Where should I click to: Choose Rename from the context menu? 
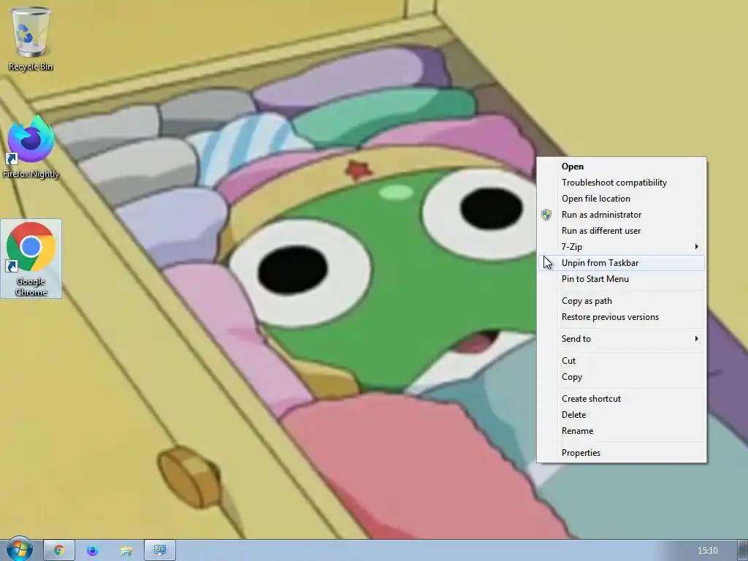(x=622, y=431)
